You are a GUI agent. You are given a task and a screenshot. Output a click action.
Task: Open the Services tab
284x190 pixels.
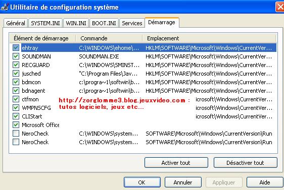point(132,23)
